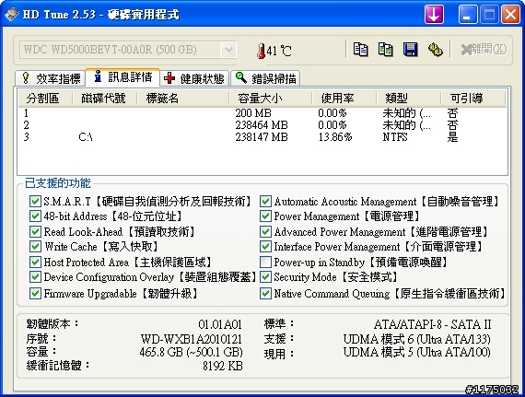Click the exit button 離開(X)
Image resolution: width=525 pixels, height=397 pixels.
pyautogui.click(x=484, y=50)
